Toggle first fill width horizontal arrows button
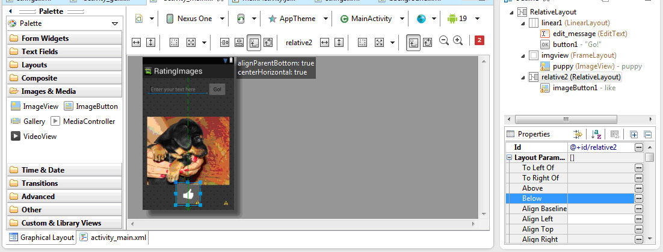Screen dimensions: 663x252 click(x=136, y=42)
